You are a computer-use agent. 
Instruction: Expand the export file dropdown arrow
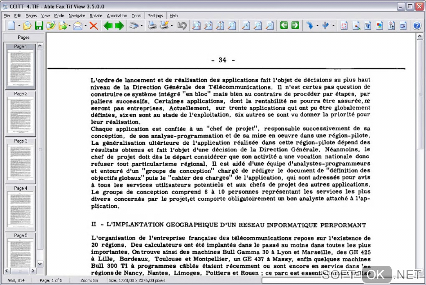click(70, 26)
